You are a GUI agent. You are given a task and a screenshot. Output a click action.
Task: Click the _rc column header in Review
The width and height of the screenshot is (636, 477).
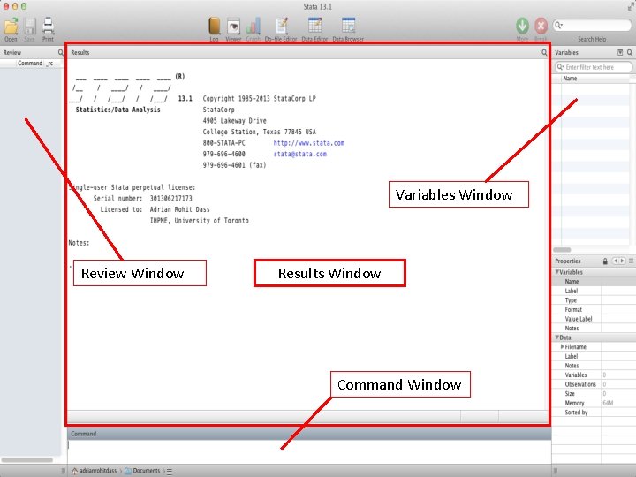(49, 64)
